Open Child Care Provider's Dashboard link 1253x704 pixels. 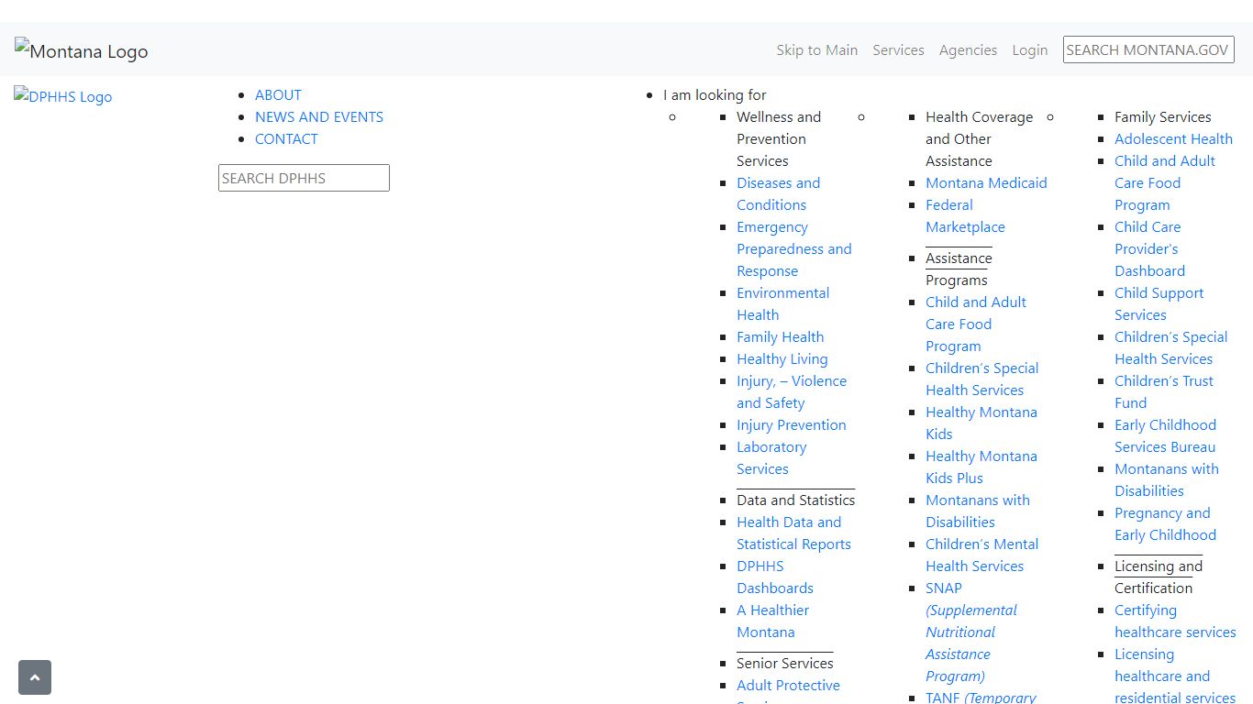pyautogui.click(x=1149, y=248)
